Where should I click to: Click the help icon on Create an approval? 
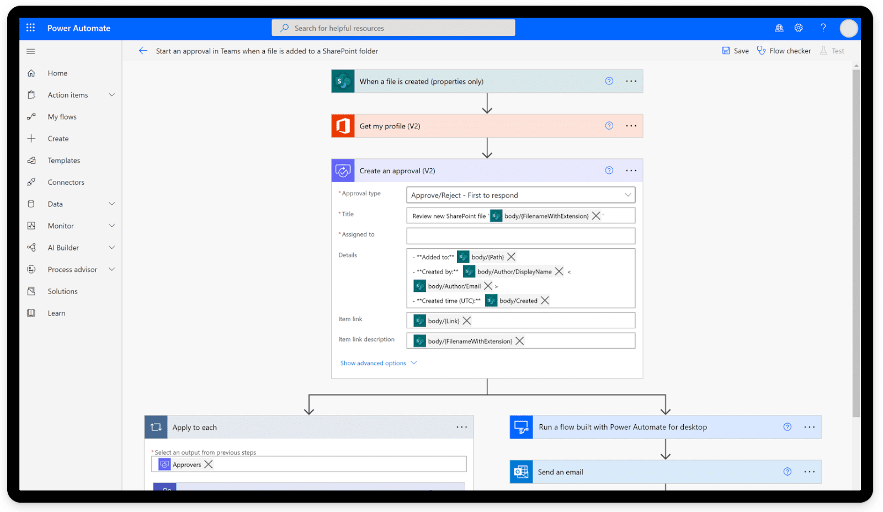(609, 170)
